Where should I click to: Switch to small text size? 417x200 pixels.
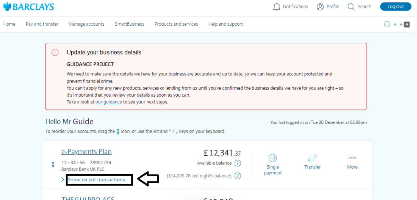pyautogui.click(x=395, y=24)
